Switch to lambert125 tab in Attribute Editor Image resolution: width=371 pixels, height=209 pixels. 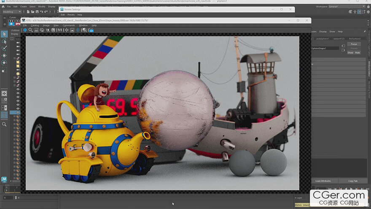(339, 38)
